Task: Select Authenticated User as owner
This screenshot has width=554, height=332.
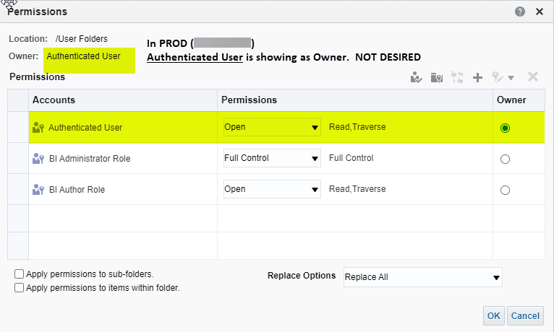Action: (x=505, y=128)
